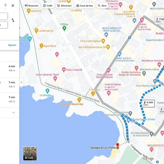
Task: Open the Lo Scoglio beach marker
Action: tap(47, 91)
